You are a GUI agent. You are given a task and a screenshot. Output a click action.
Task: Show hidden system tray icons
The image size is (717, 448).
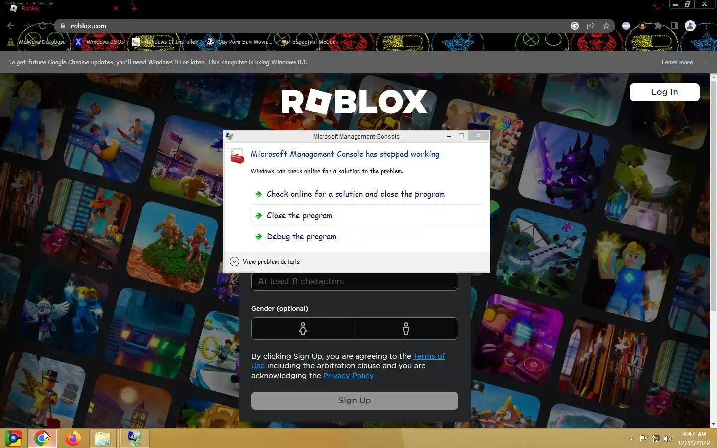pos(631,439)
